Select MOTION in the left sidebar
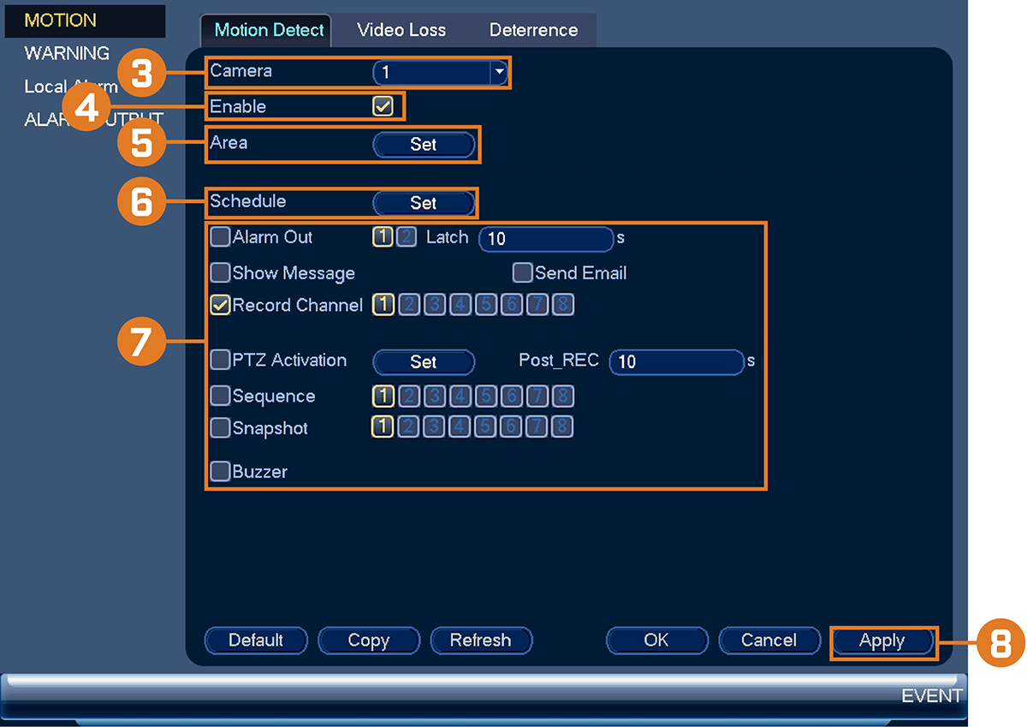The image size is (1027, 727). coord(84,21)
